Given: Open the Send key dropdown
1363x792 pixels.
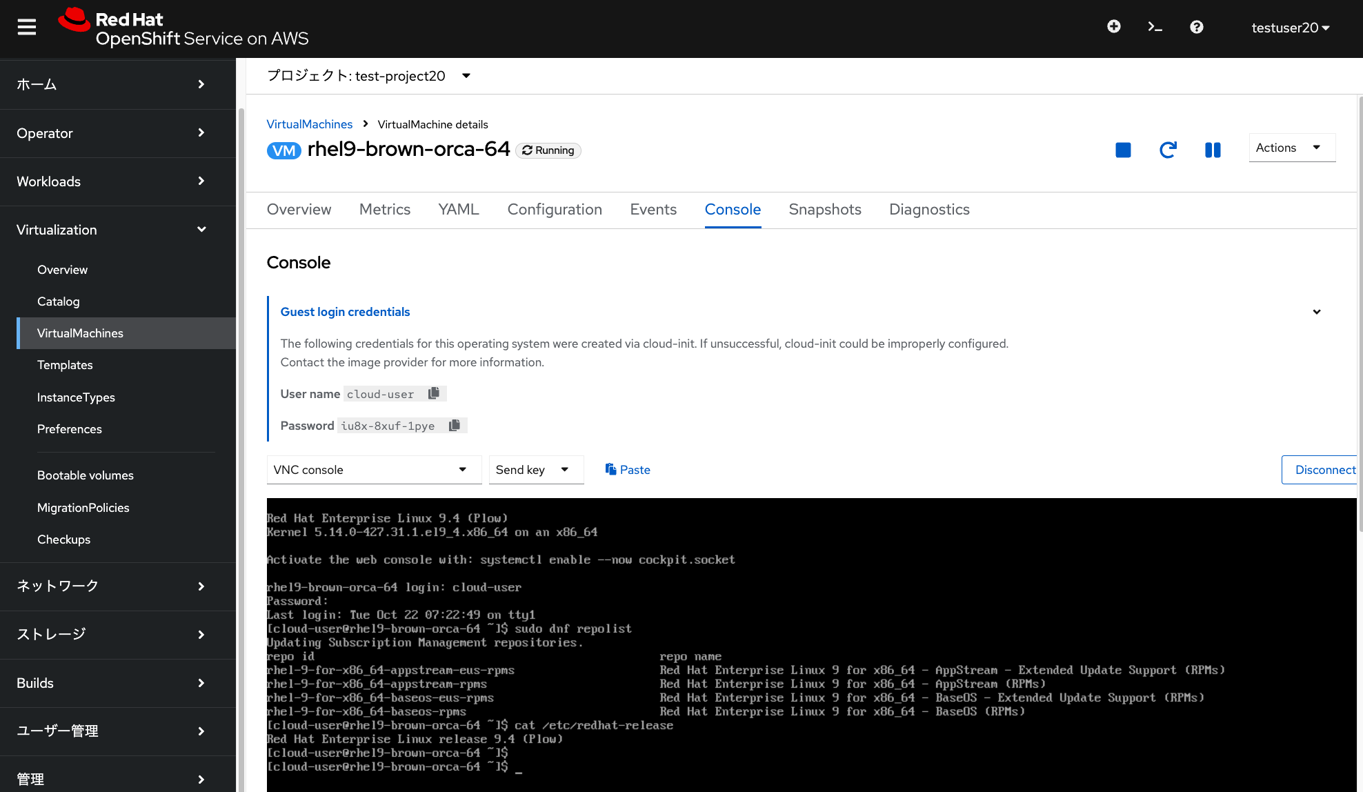Looking at the screenshot, I should point(536,470).
